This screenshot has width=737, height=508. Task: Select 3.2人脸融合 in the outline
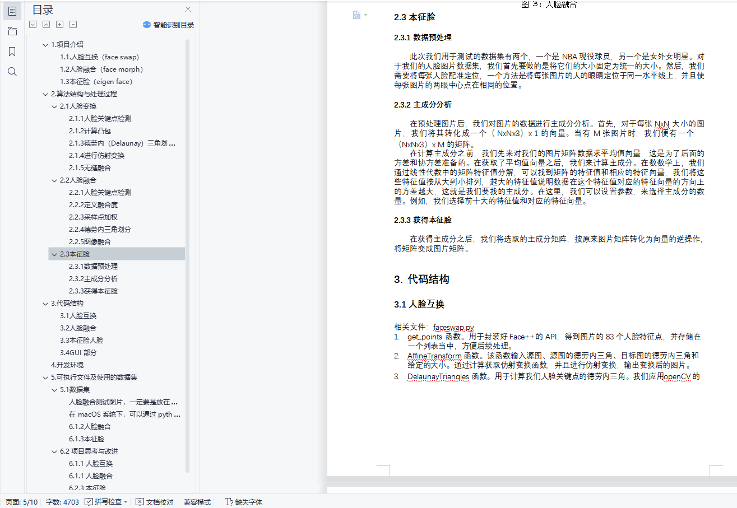pos(78,328)
